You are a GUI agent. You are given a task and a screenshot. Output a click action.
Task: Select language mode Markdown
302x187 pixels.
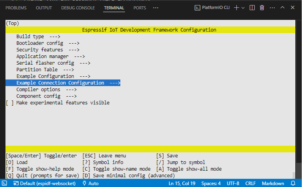(273, 183)
